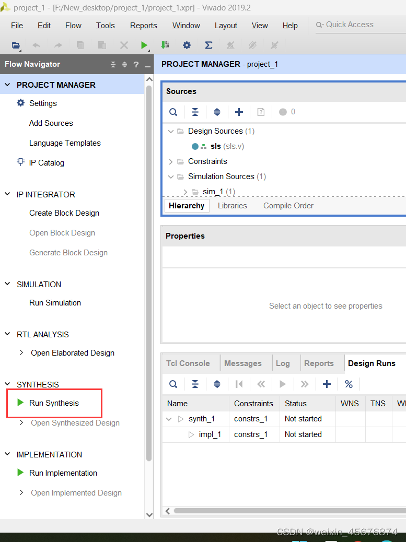Minimize the Flow Navigator panel
The image size is (406, 542).
coord(148,66)
